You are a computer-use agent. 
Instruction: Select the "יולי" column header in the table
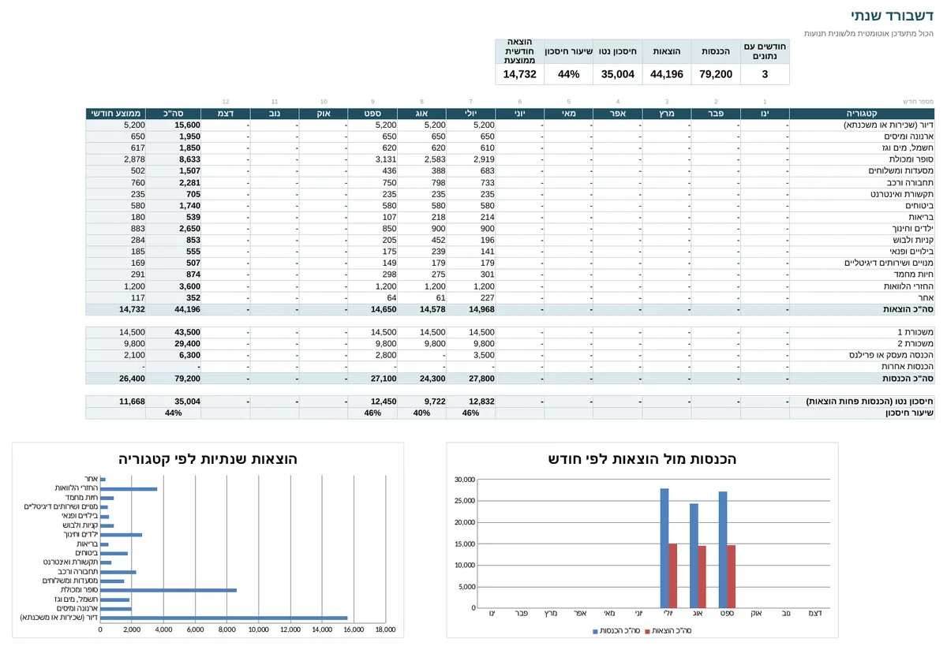click(470, 114)
